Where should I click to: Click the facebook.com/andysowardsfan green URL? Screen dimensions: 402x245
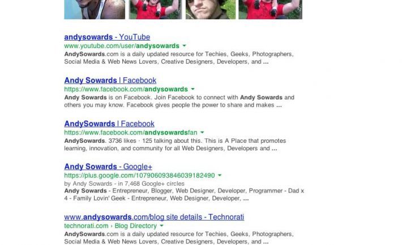click(x=131, y=133)
